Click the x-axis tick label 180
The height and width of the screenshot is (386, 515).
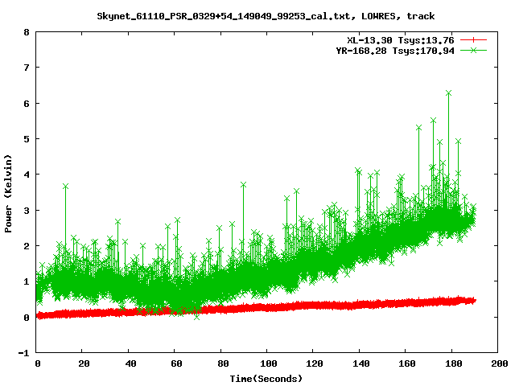[451, 364]
